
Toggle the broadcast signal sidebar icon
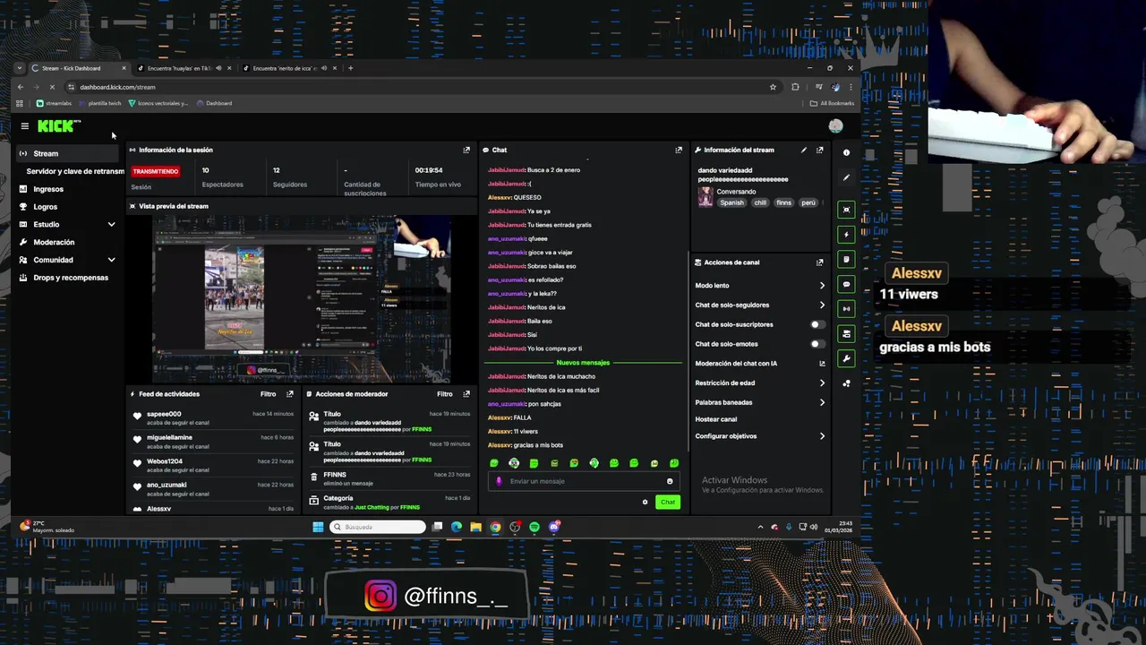[846, 309]
